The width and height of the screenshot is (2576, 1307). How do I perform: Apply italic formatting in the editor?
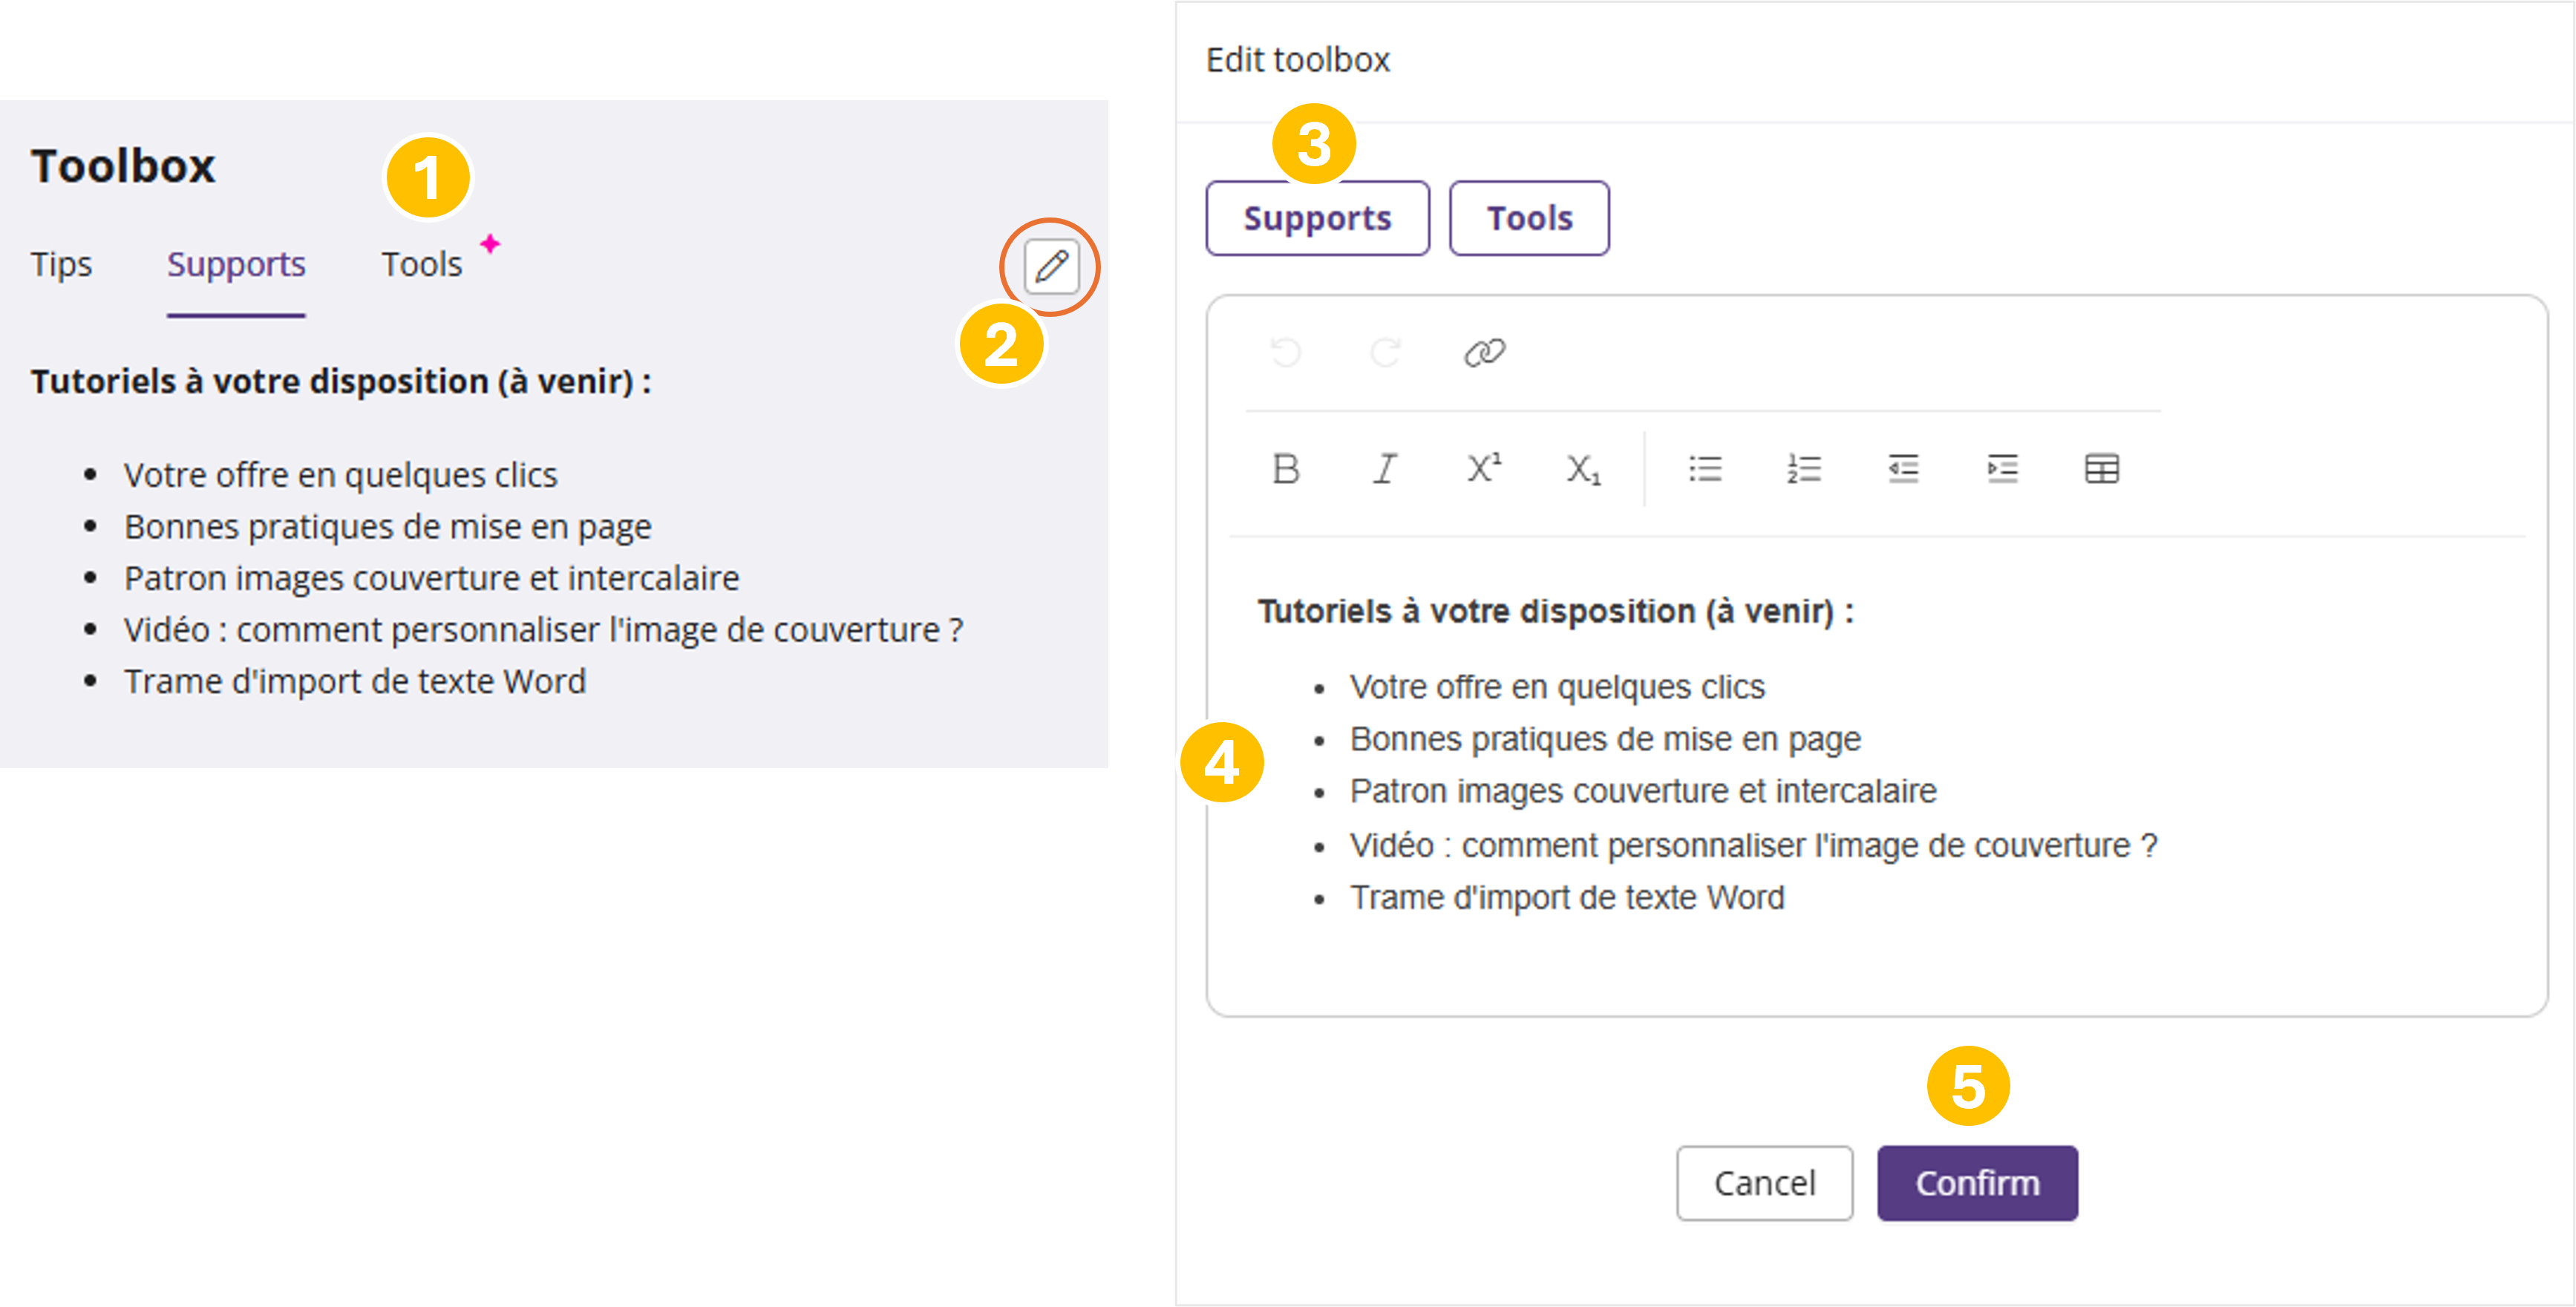1385,468
